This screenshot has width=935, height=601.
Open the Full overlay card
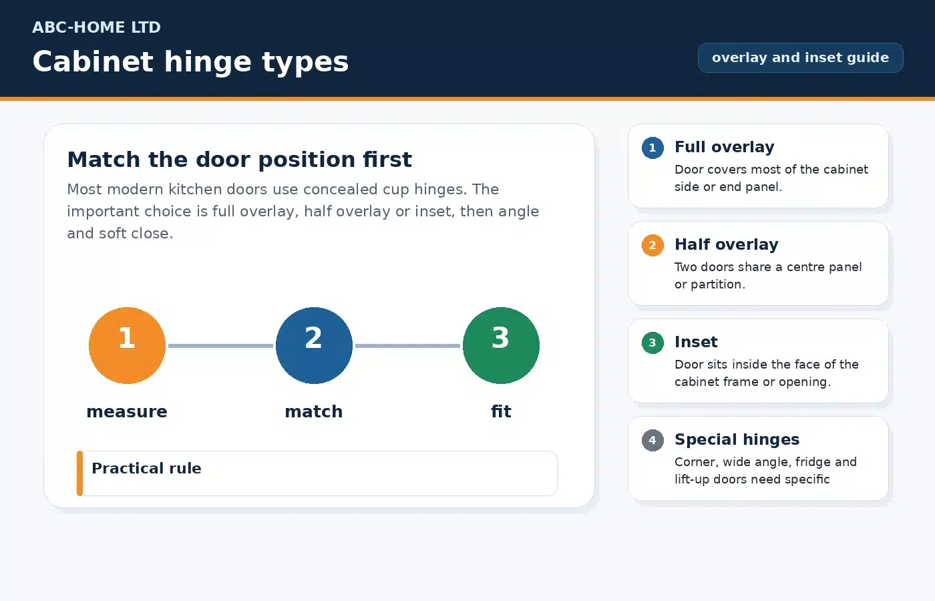pos(758,166)
